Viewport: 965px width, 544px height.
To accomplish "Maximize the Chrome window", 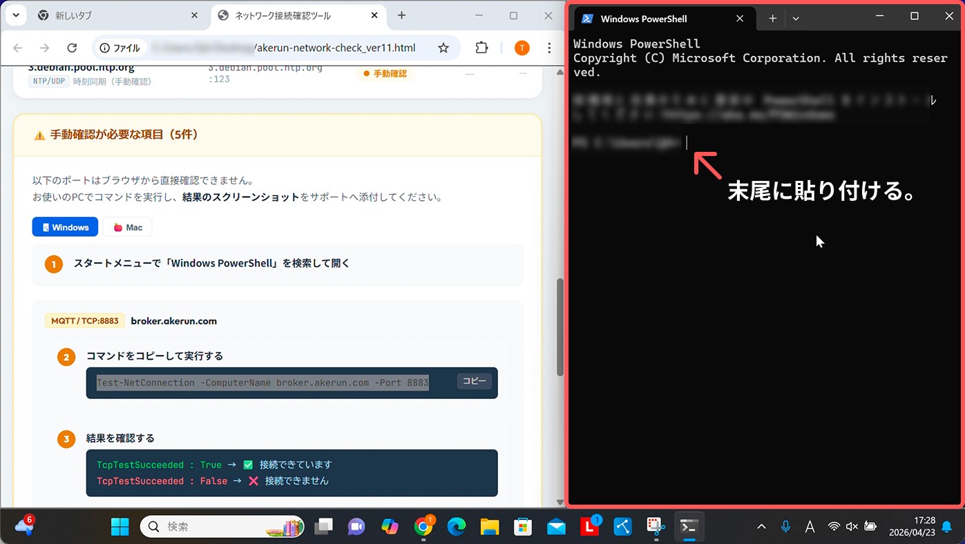I will point(513,15).
